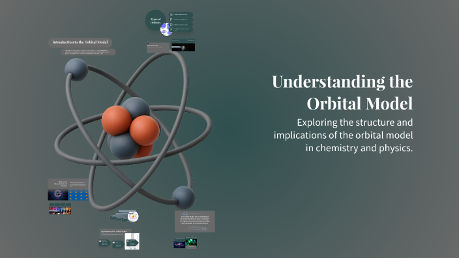Viewport: 459px width, 258px height.
Task: Open the colorful rainbow lights strip thumbnail
Action: pos(60,211)
